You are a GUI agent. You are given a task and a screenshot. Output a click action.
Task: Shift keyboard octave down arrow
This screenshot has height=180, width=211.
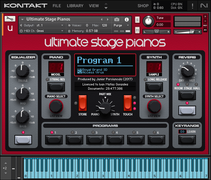[6, 173]
